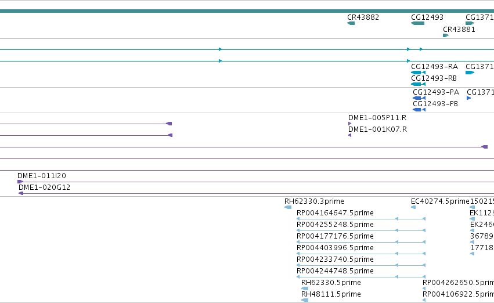Image resolution: width=494 pixels, height=303 pixels.
Task: Select the blue glyph beneath CG12493-PA
Action: click(419, 98)
